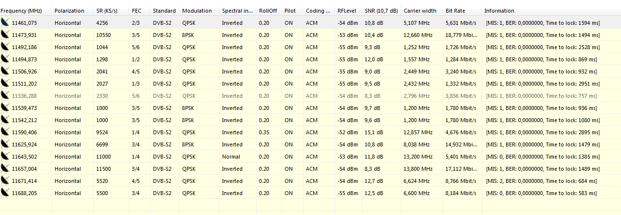The height and width of the screenshot is (215, 621).
Task: Click 8PSK modulation in 11539,473 row
Action: (189, 108)
